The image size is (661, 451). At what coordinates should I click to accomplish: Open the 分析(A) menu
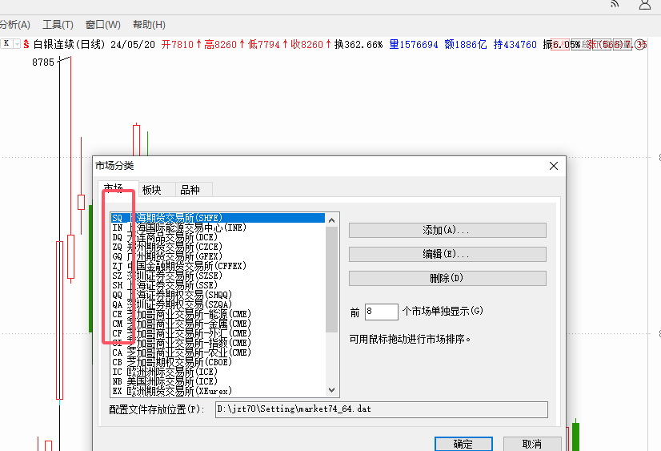(14, 25)
